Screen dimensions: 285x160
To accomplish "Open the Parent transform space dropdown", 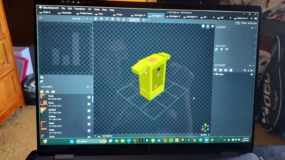I will tap(134, 20).
